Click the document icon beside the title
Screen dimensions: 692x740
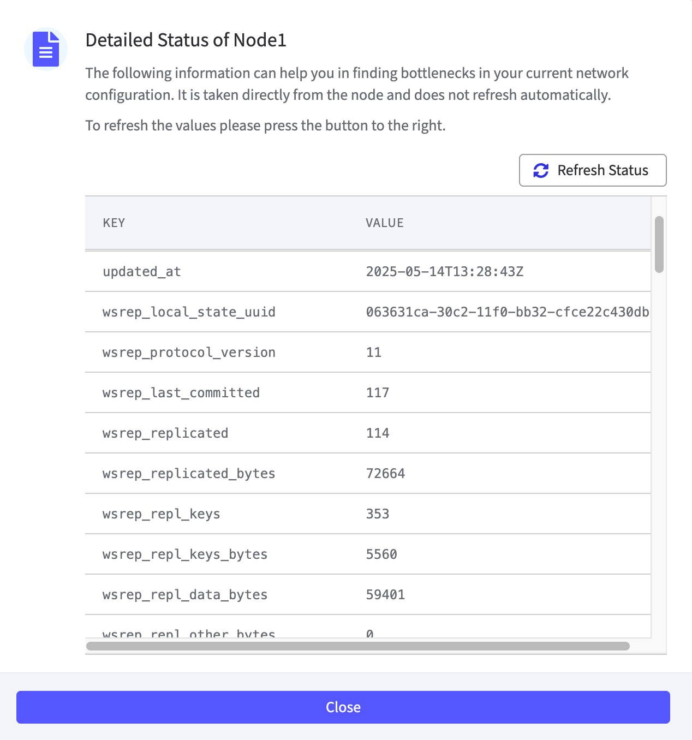click(x=46, y=49)
